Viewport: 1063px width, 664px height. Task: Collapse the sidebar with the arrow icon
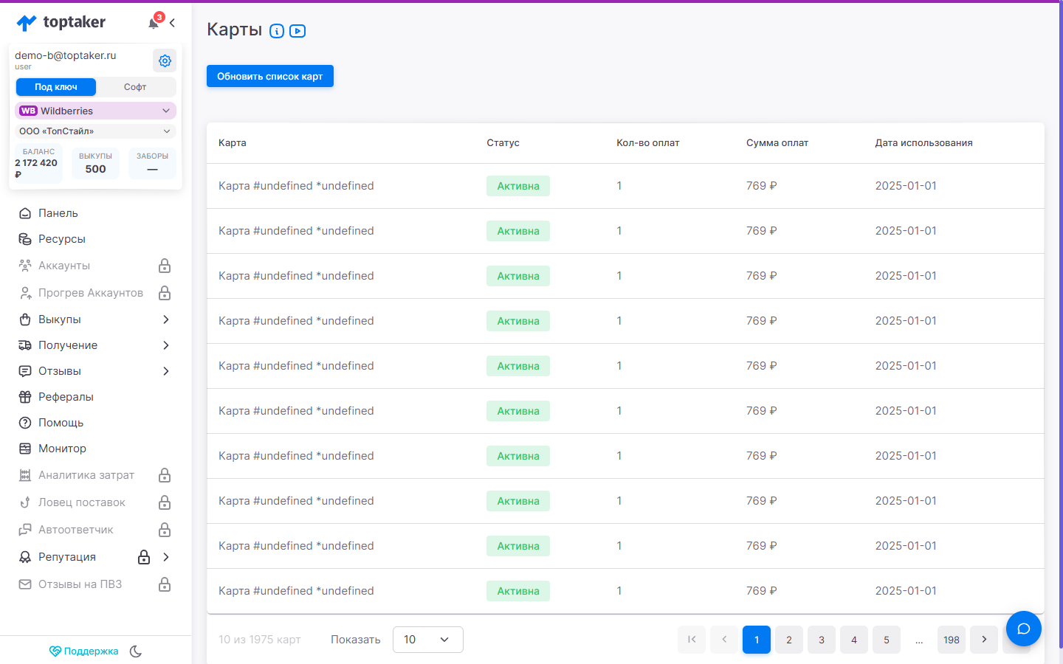(172, 23)
